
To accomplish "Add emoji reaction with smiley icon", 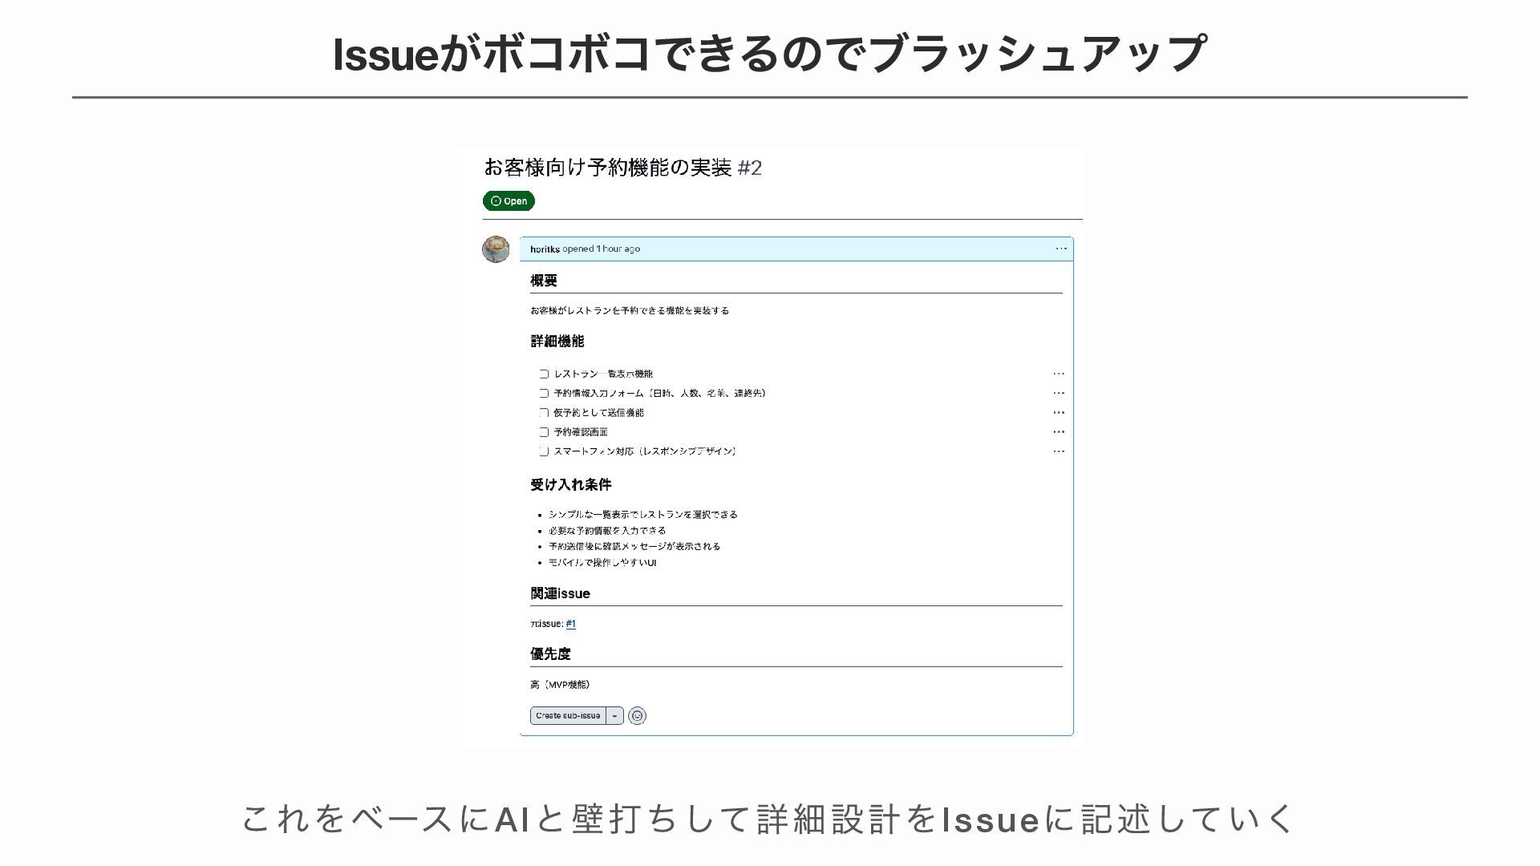I will coord(637,716).
